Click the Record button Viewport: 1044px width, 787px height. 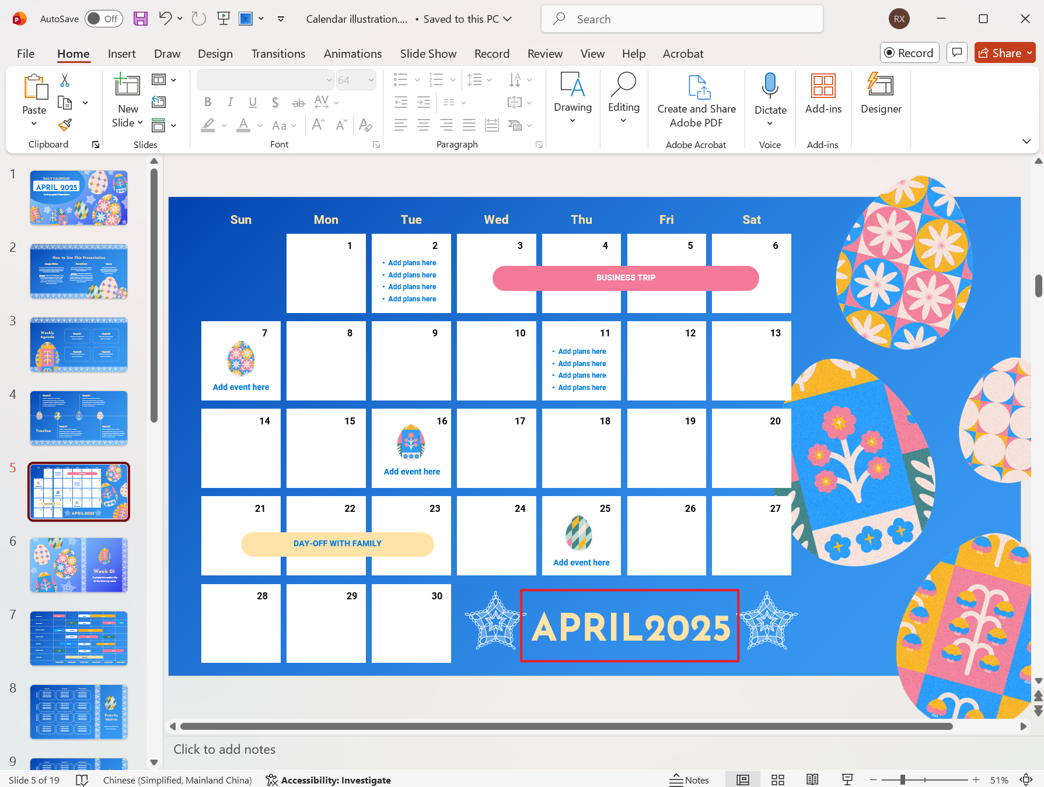909,52
